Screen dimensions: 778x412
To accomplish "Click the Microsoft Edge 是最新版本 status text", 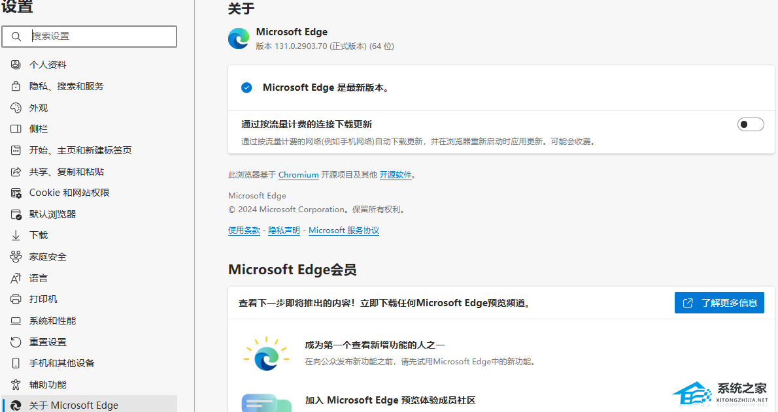I will point(326,87).
